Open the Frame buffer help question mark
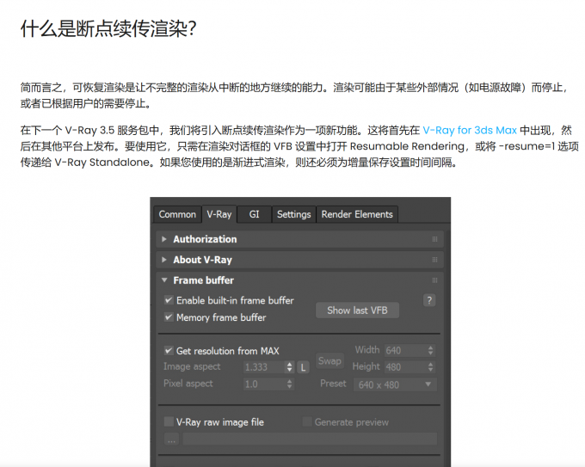 [x=429, y=300]
